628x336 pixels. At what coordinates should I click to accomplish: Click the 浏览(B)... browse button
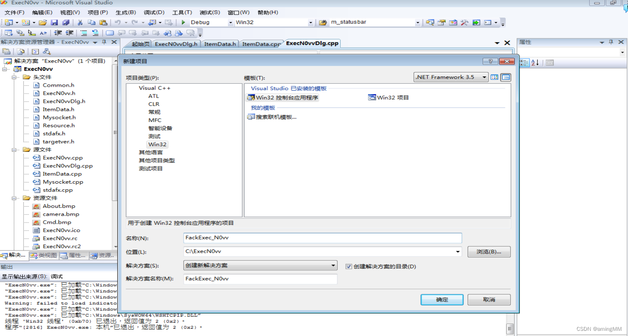click(x=489, y=251)
